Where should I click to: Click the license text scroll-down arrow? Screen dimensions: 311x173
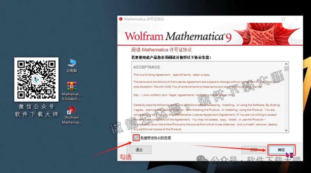coord(286,130)
